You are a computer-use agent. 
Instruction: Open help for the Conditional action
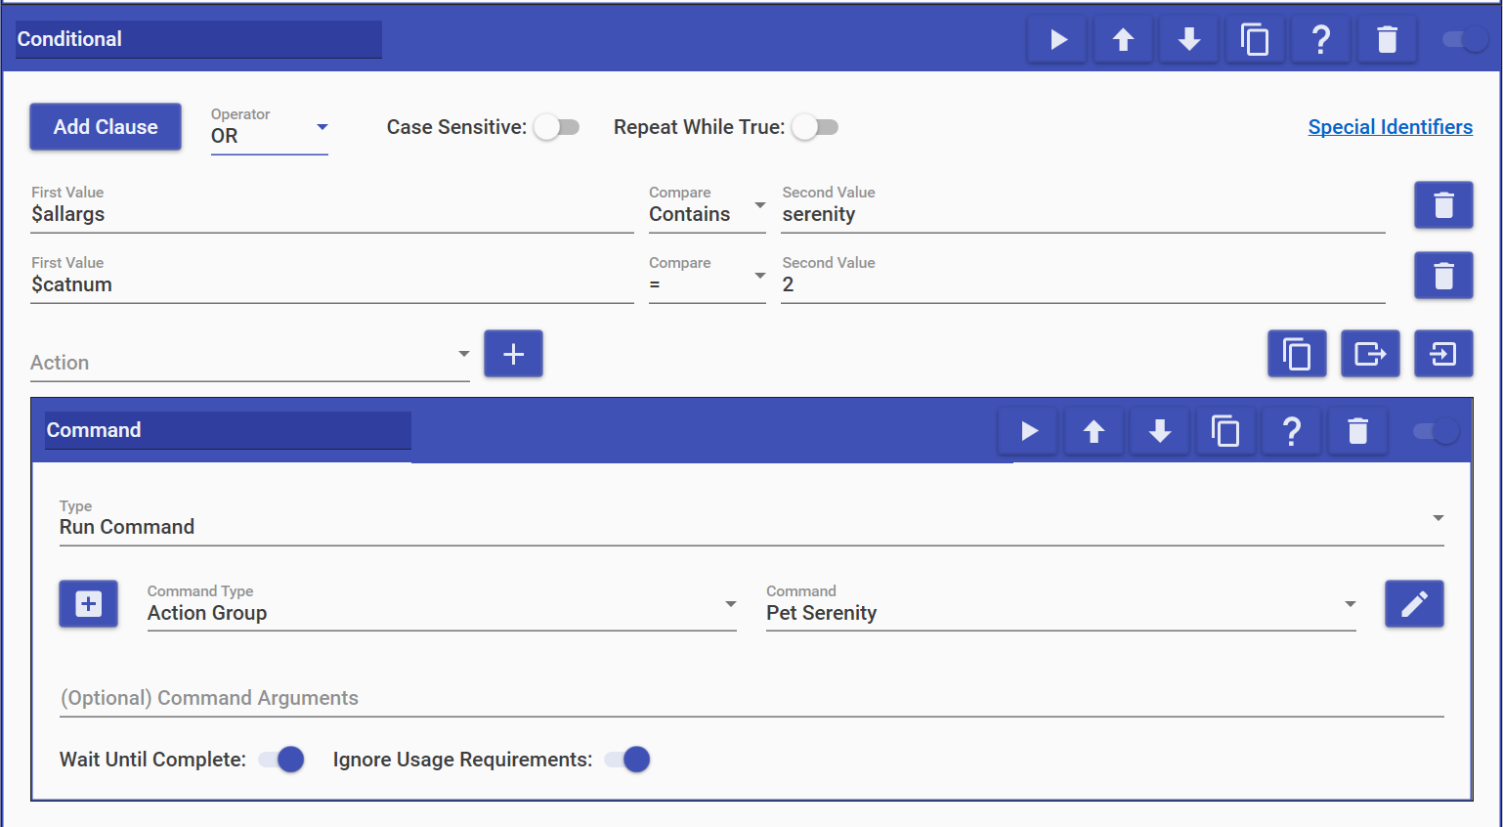click(1320, 40)
